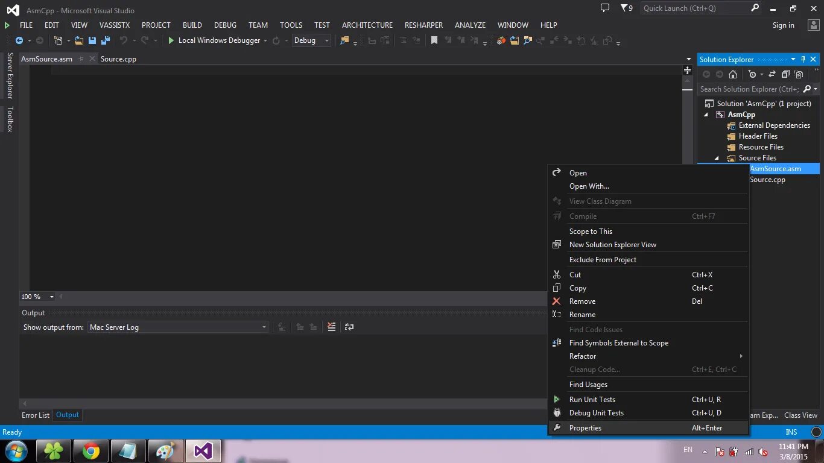The height and width of the screenshot is (463, 824).
Task: Click the Open File folder icon
Action: [79, 40]
